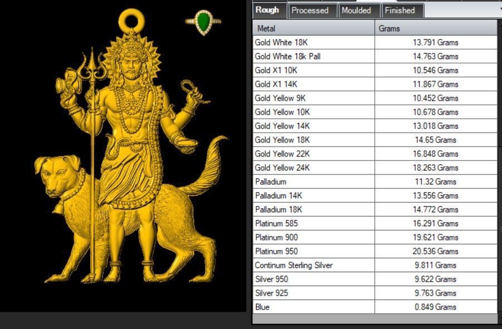The image size is (502, 329).
Task: Click the 14.65 Grams value
Action: [x=435, y=140]
